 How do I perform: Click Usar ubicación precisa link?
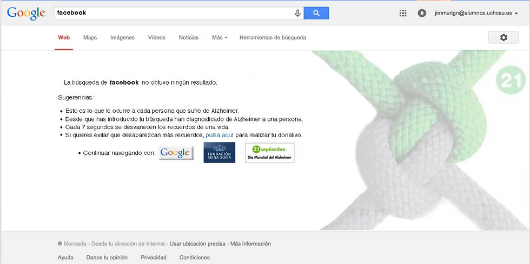[x=197, y=243]
